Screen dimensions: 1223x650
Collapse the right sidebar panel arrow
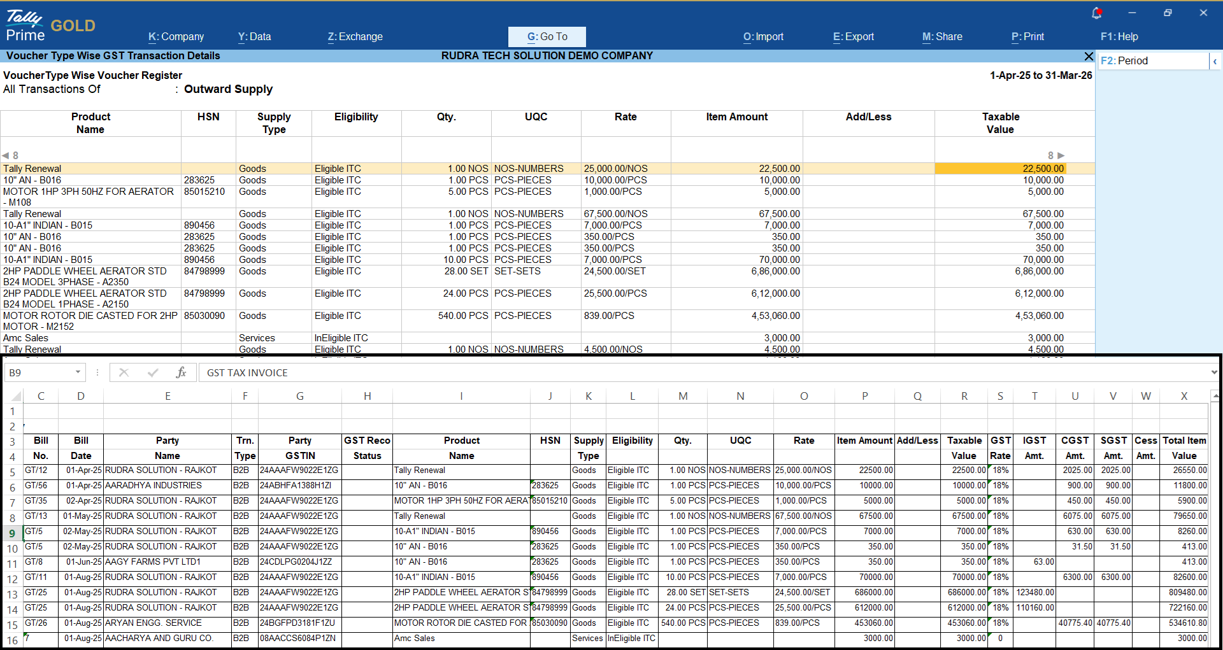tap(1215, 61)
